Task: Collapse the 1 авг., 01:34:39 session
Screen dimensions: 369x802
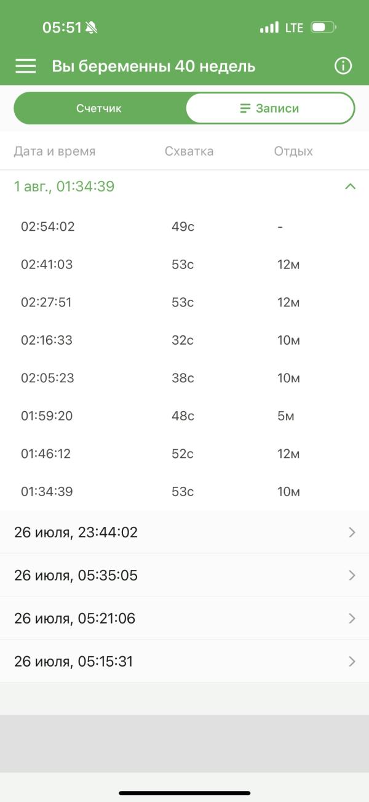Action: (350, 186)
